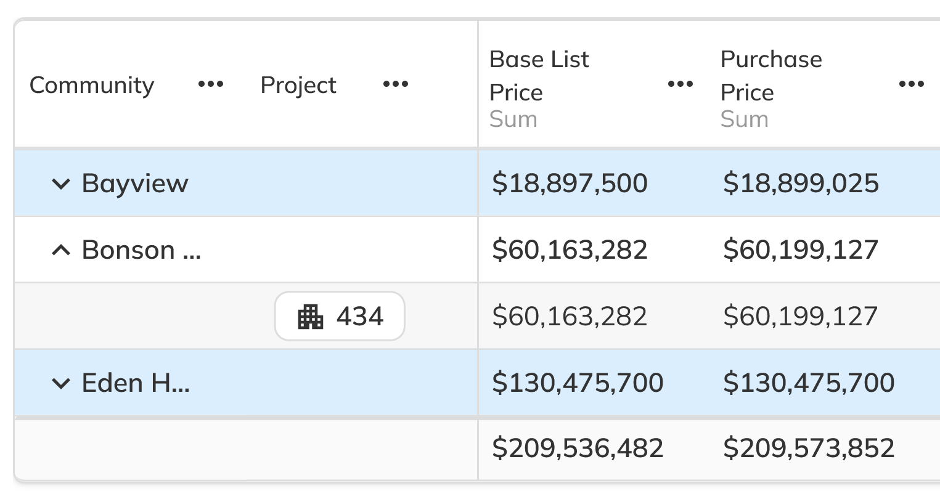
Task: Select the total $209,573,852
Action: point(809,448)
